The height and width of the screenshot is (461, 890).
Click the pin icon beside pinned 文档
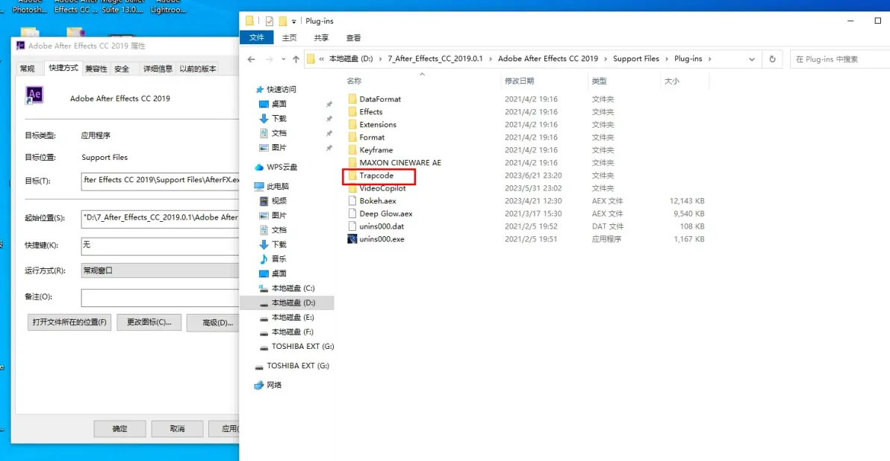coord(329,134)
